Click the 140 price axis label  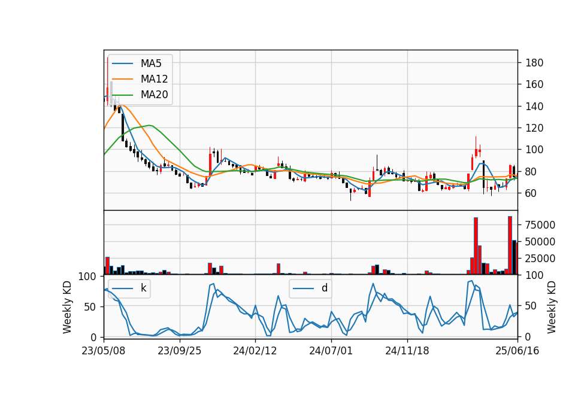coord(534,107)
